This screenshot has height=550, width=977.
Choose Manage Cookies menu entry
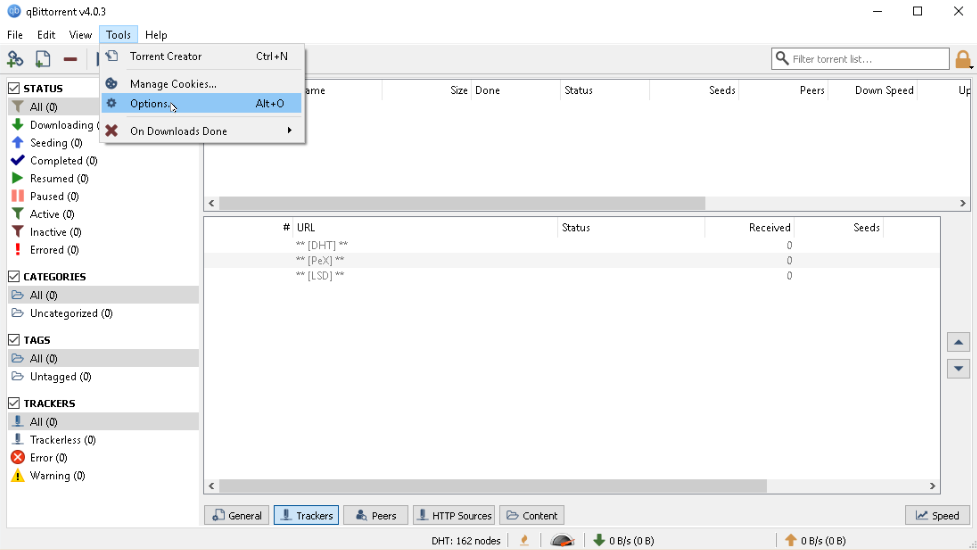click(201, 84)
